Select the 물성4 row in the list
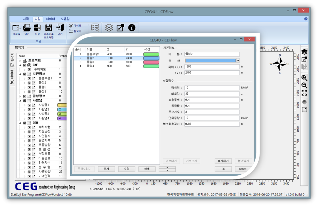318x206 pixels. 117,66
